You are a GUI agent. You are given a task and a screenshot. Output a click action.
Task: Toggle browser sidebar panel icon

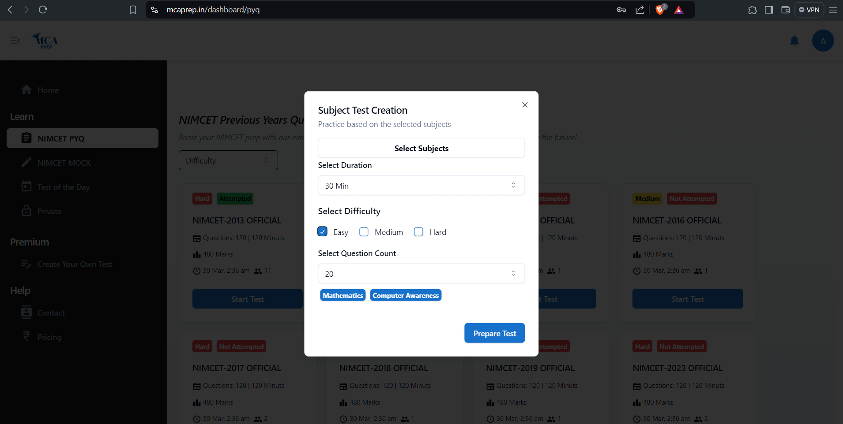(769, 10)
